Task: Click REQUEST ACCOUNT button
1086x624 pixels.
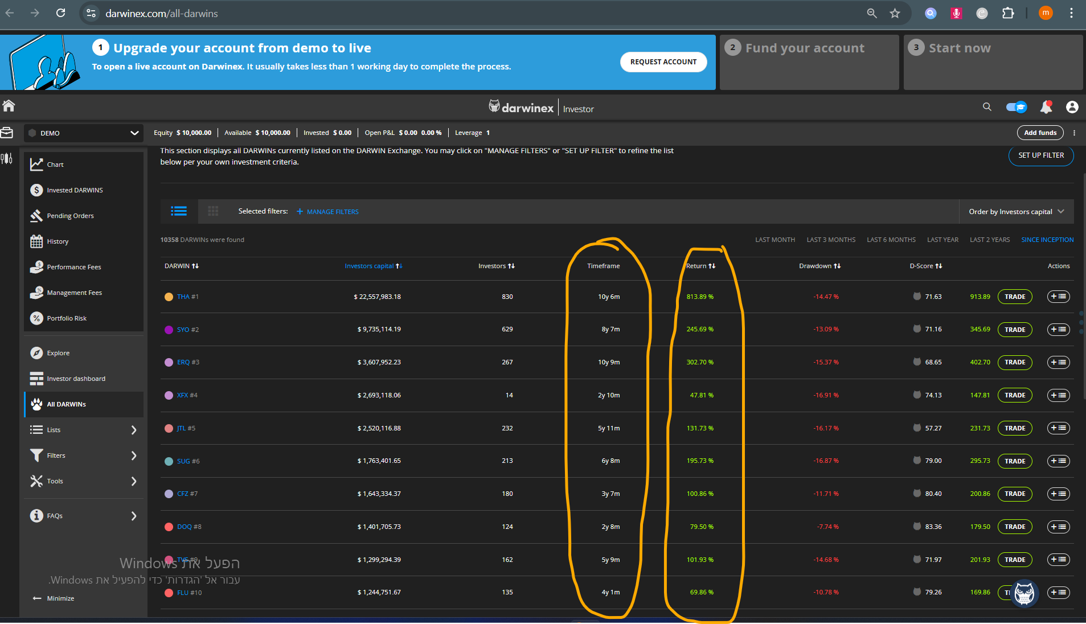Action: point(663,62)
